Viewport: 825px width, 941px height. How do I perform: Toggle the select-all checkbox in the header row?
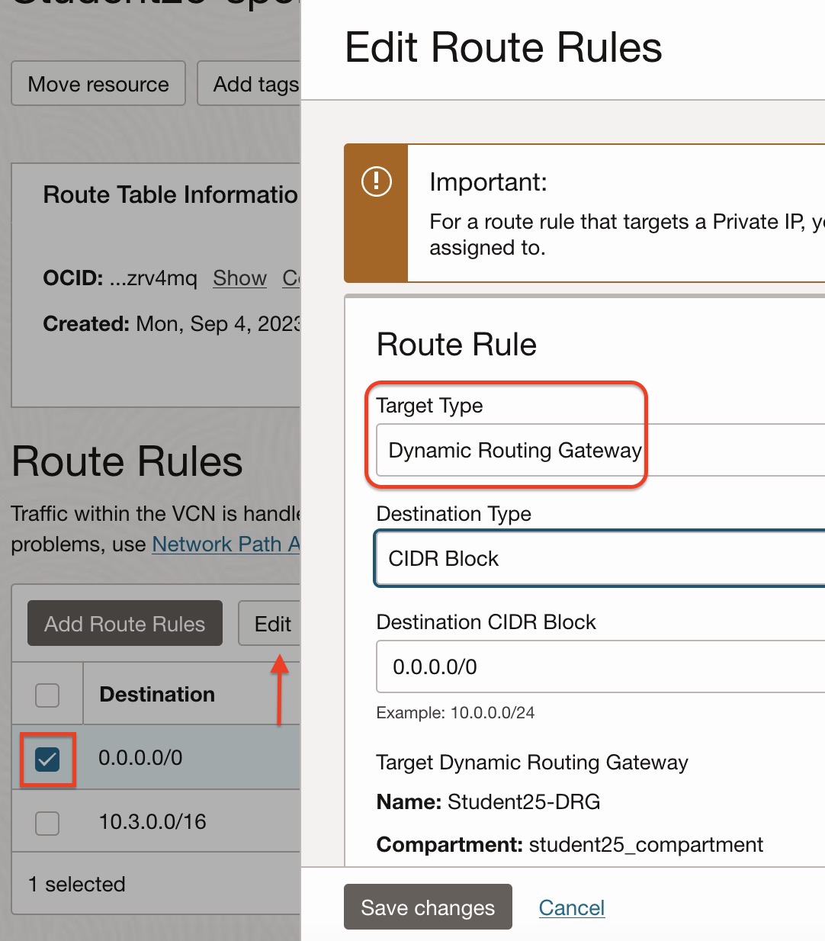47,695
